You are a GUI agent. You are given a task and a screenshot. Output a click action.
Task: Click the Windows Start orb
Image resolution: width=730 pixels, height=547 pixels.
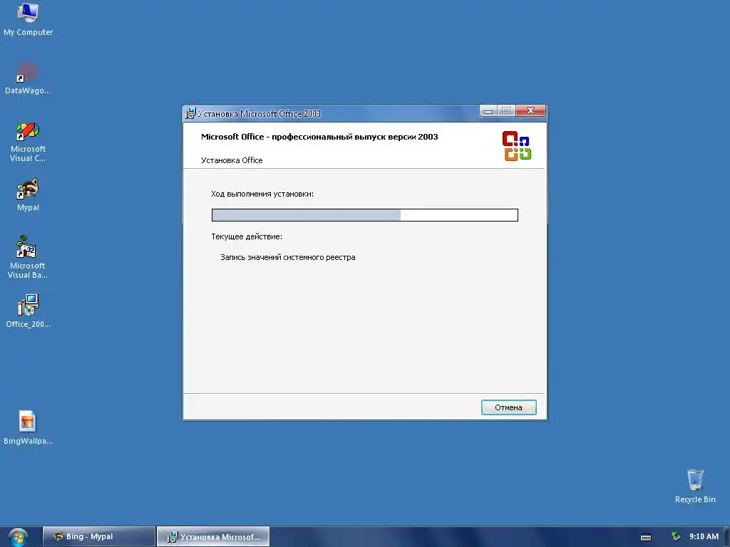click(x=18, y=537)
